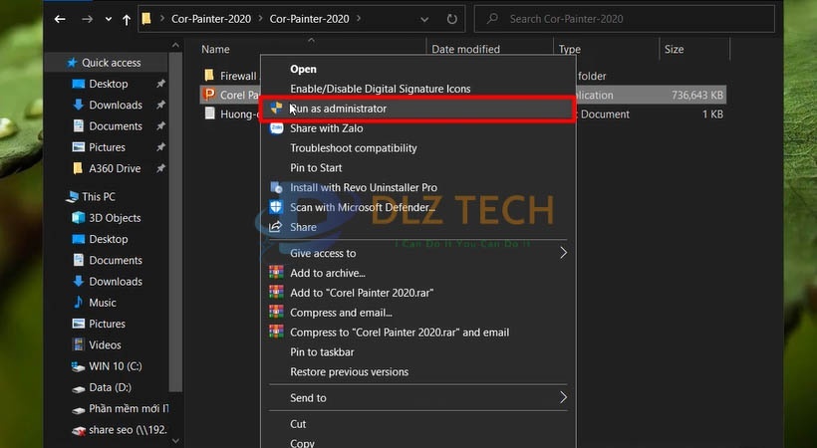The image size is (817, 448).
Task: Sort by Type column header
Action: point(570,49)
